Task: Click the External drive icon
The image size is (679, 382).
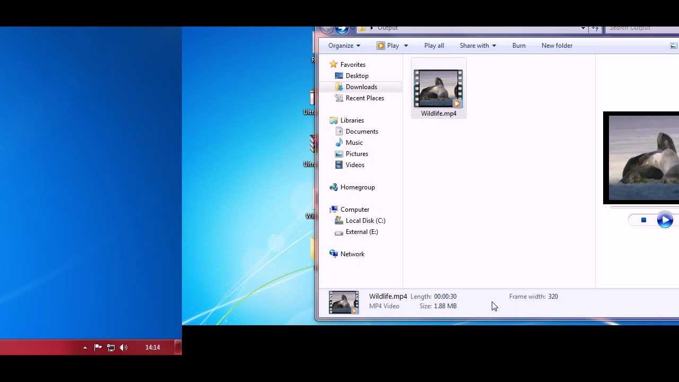Action: (x=339, y=232)
